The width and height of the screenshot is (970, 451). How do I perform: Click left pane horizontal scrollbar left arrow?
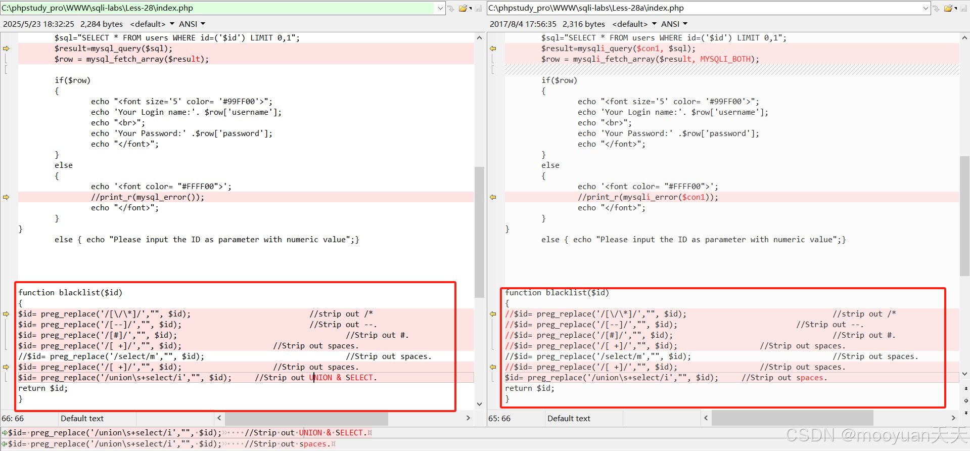(219, 418)
